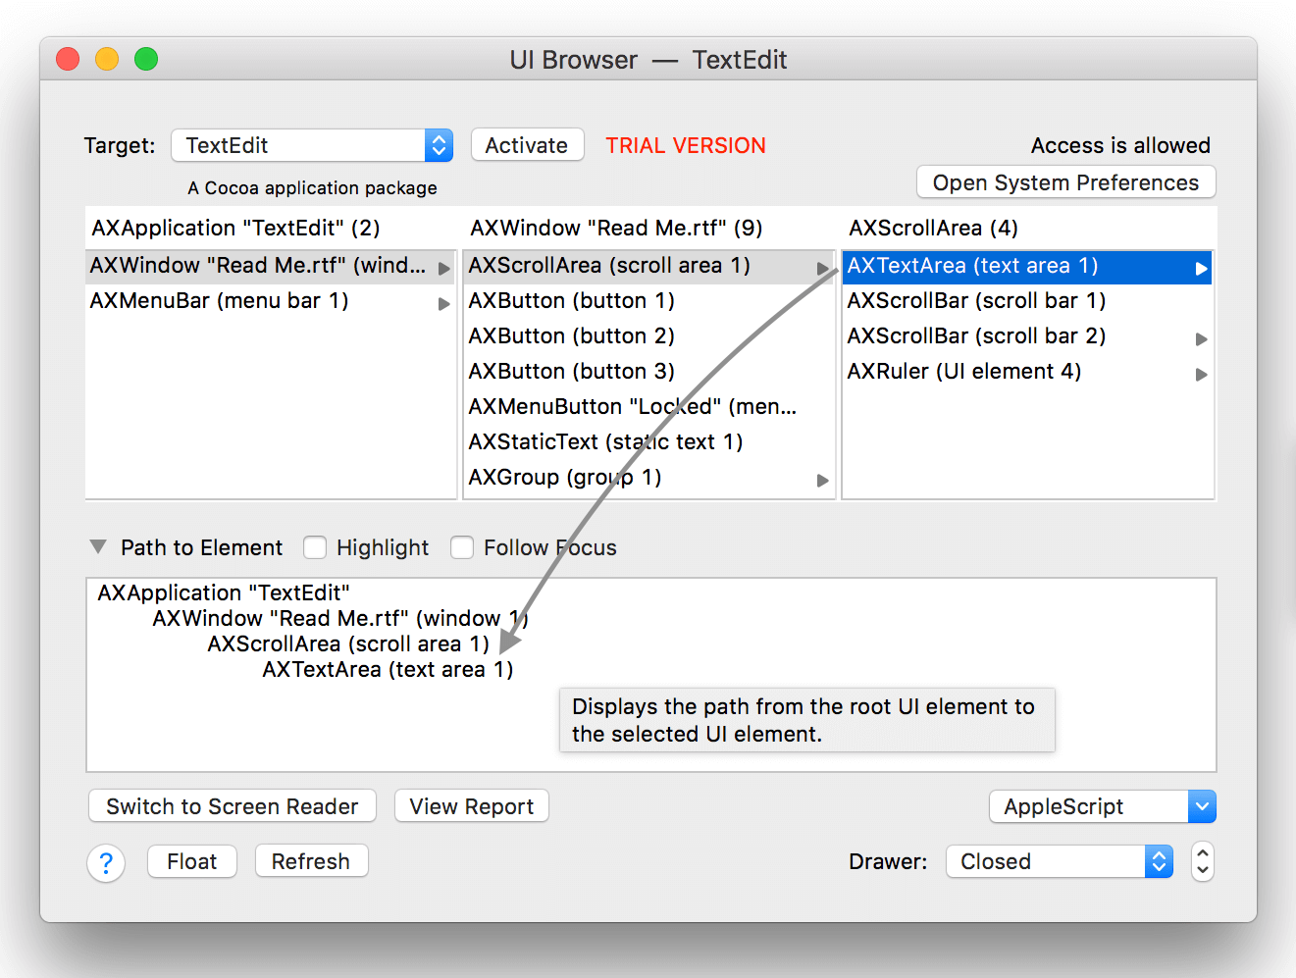Select AXGroup (group 1) row
Image resolution: width=1296 pixels, height=978 pixels.
pos(649,478)
